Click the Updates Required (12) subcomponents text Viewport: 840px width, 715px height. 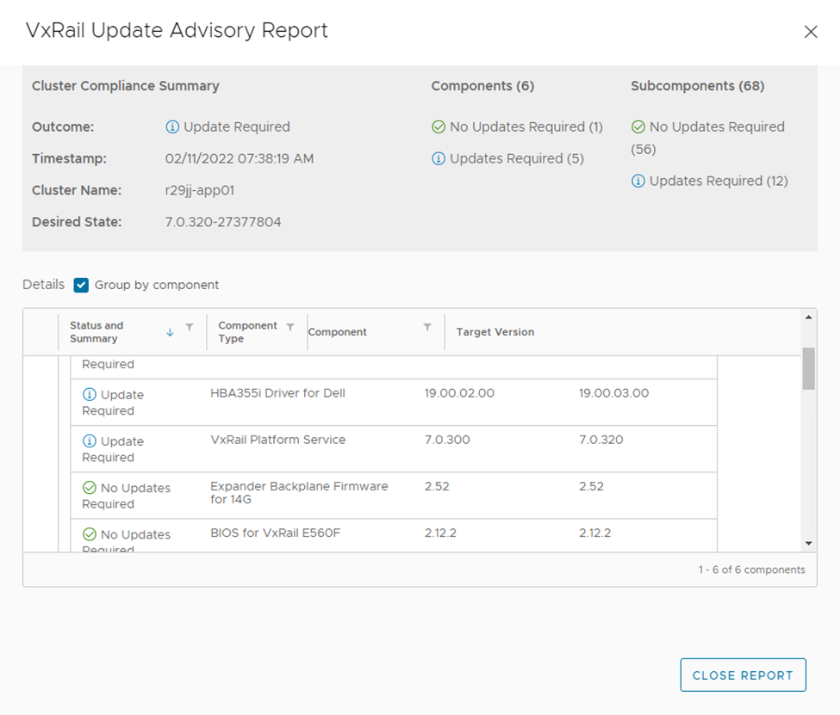719,181
